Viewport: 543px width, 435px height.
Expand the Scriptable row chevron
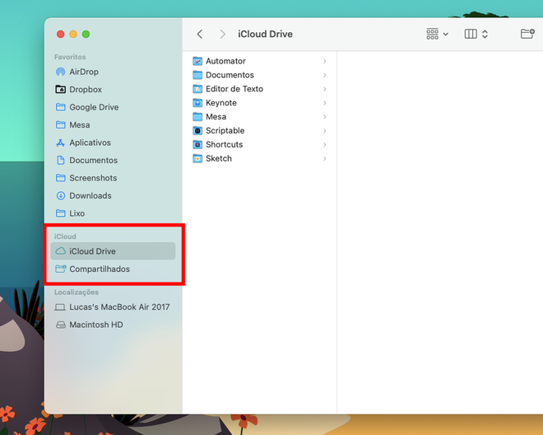click(x=325, y=131)
